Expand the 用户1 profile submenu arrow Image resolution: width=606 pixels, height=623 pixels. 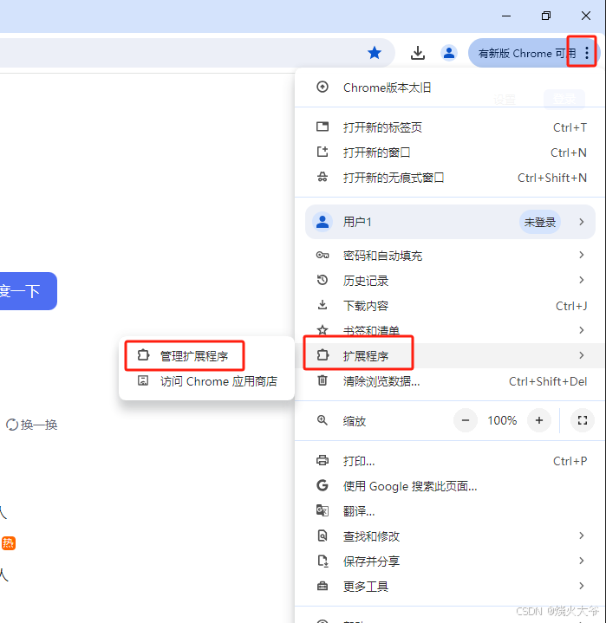(582, 222)
